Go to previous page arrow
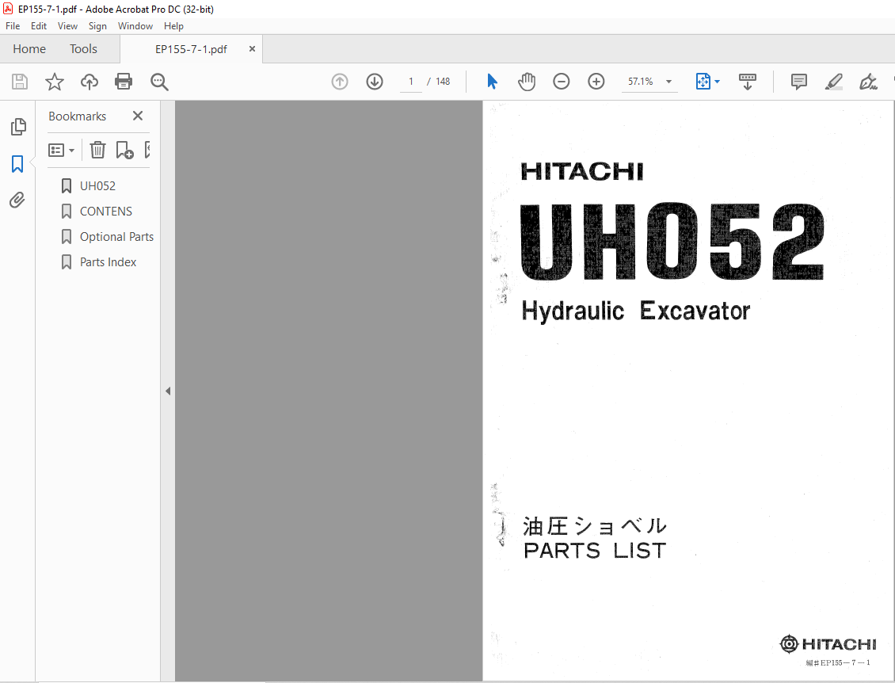The height and width of the screenshot is (683, 895). pos(340,82)
